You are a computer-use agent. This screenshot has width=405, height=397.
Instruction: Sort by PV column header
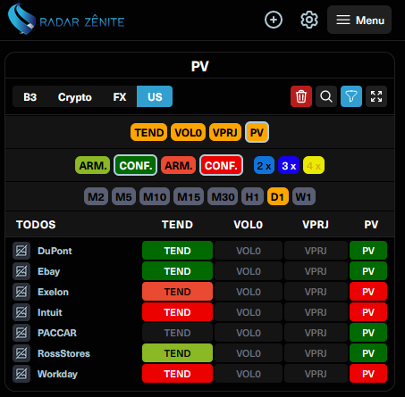pyautogui.click(x=371, y=225)
